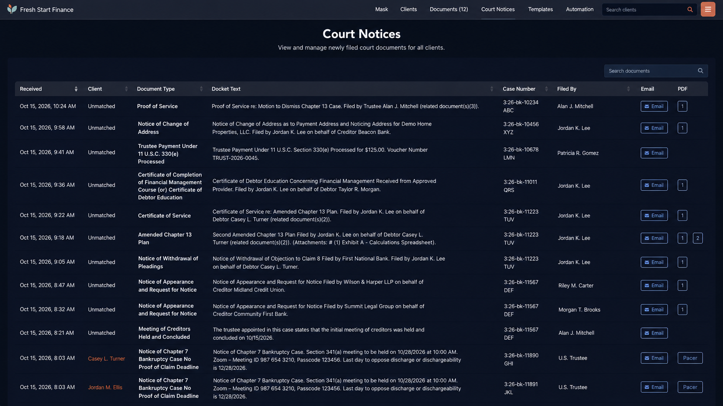This screenshot has height=406, width=723.
Task: Email the Riley M. Carter appearance notice
Action: click(x=654, y=286)
